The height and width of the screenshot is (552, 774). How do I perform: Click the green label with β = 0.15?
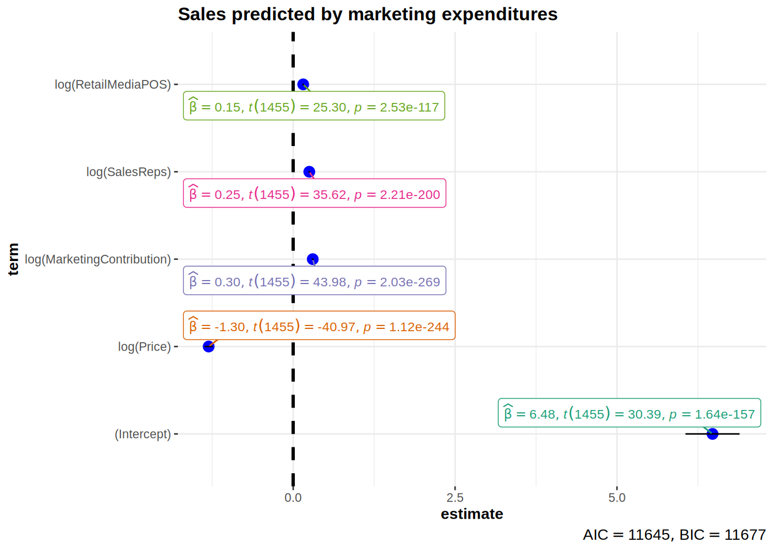[314, 106]
